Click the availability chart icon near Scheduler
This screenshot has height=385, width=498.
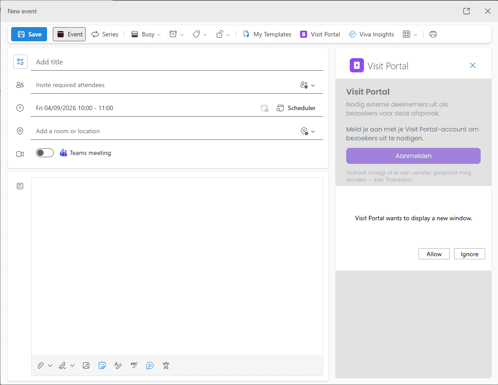click(x=265, y=108)
